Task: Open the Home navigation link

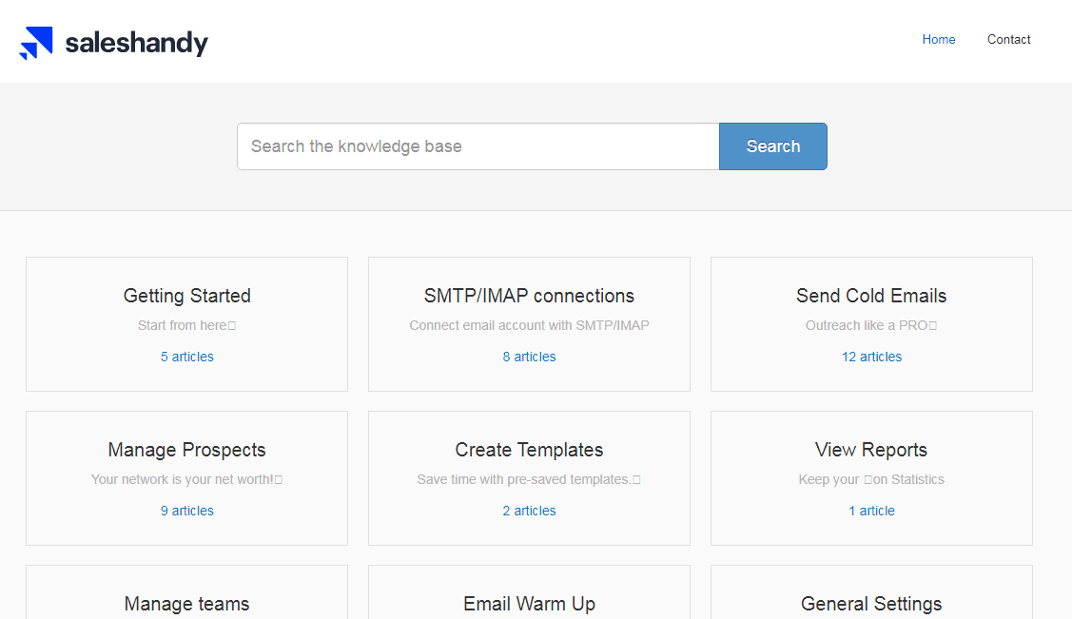Action: [938, 39]
